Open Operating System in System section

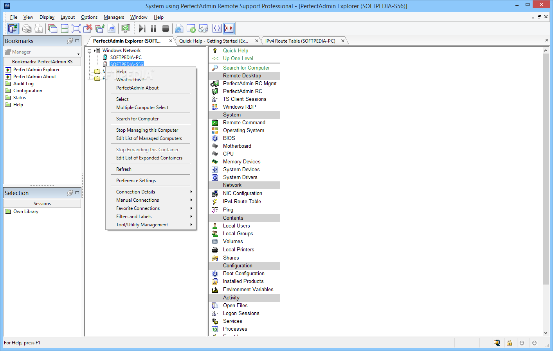tap(243, 131)
